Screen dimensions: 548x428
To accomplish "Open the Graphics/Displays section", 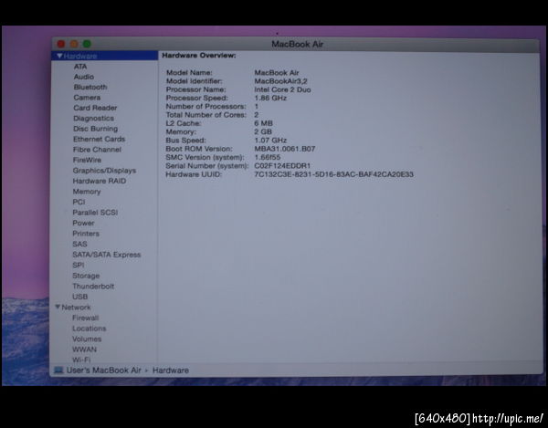I will pos(104,171).
